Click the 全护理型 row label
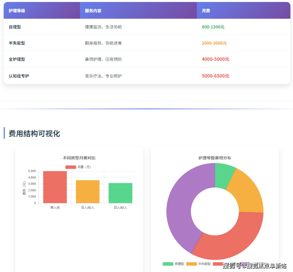Viewport: 293px width, 272px height. coord(17,59)
